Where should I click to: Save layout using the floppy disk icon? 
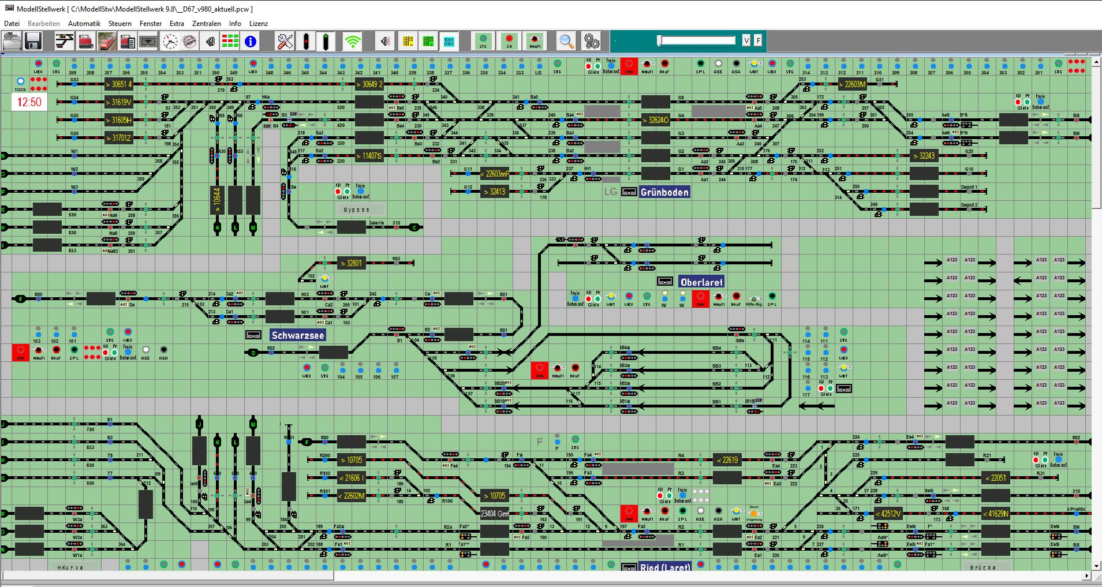coord(32,42)
